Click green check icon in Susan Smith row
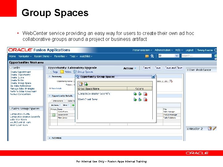The width and height of the screenshot is (223, 167). pos(54,115)
